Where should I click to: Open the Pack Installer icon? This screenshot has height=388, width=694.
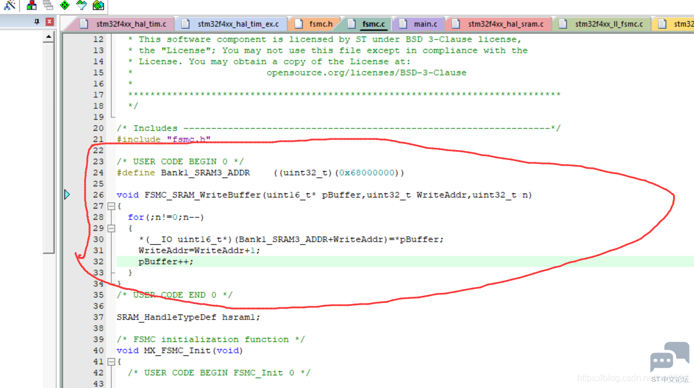(x=98, y=5)
